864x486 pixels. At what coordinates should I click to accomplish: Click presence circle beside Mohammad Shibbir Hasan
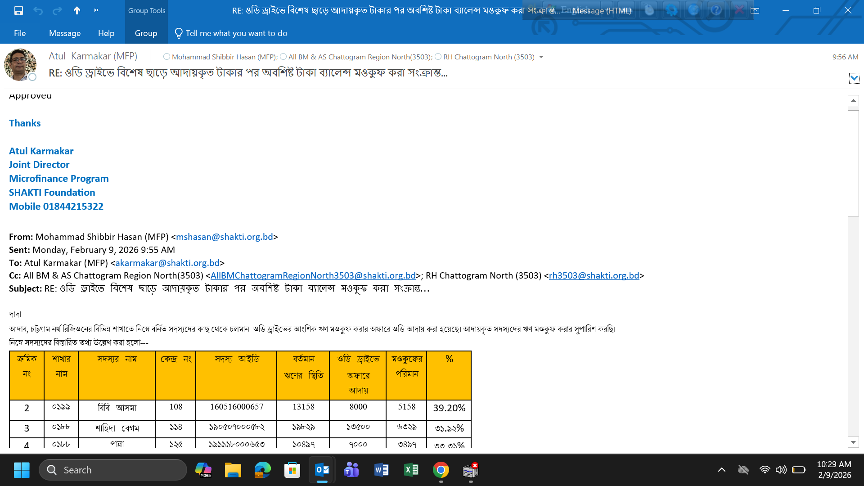tap(166, 57)
